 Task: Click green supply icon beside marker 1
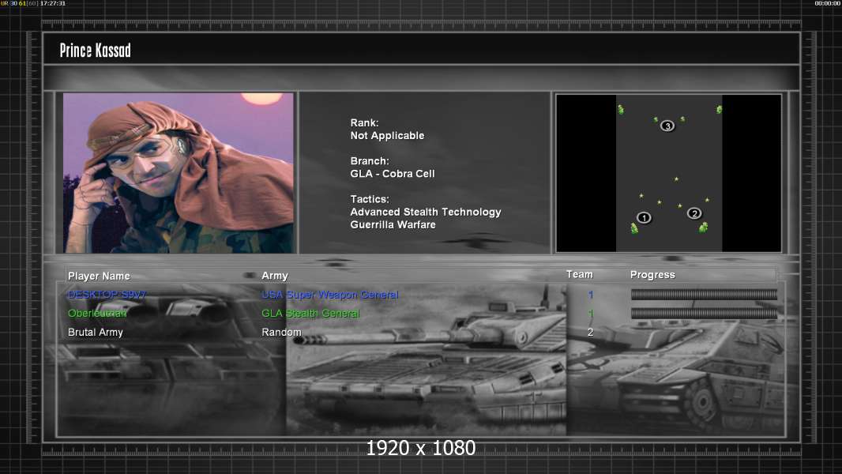pos(634,229)
